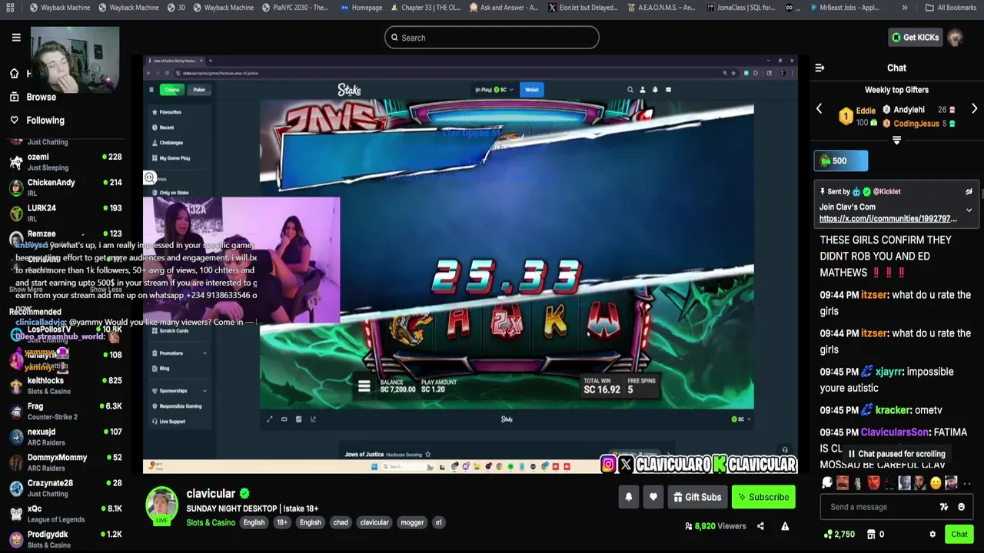Collapse the chat panel with arrow icon

click(x=819, y=68)
